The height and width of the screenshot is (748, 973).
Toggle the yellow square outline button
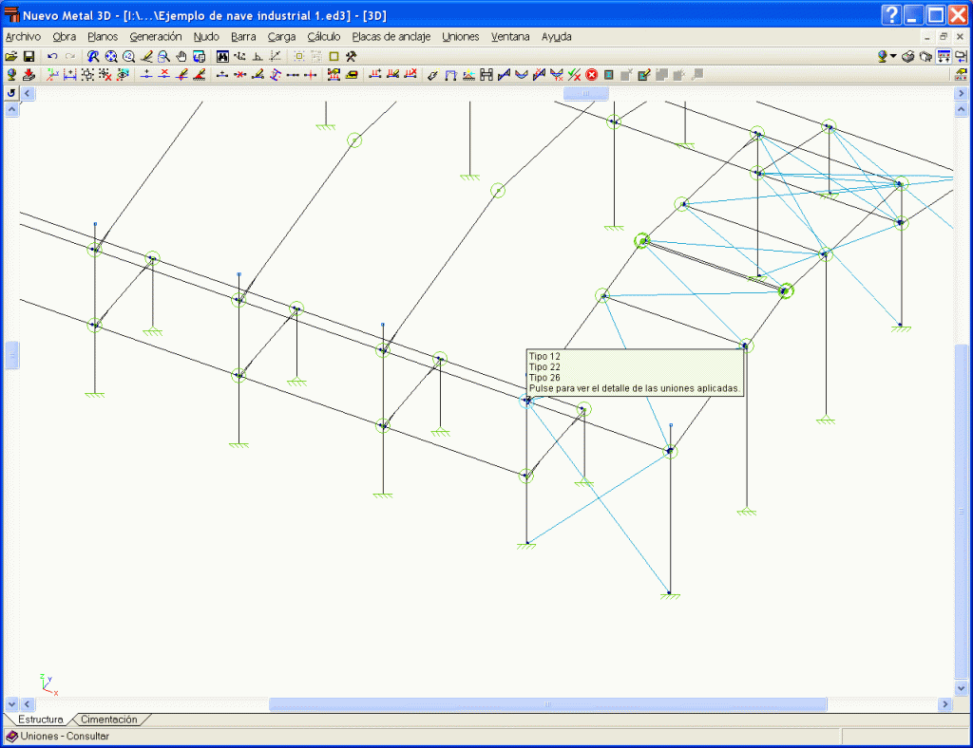(334, 57)
